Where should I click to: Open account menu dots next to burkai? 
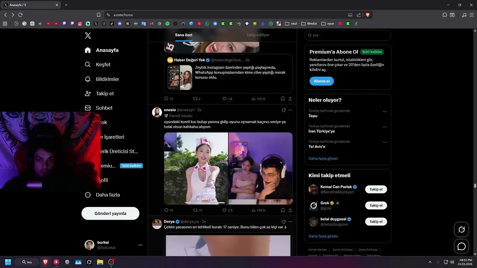coord(140,245)
